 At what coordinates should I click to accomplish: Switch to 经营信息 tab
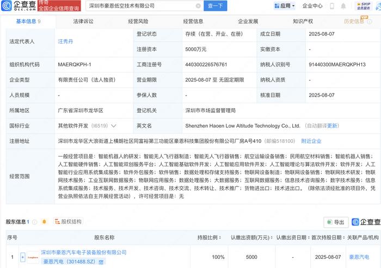[193, 21]
